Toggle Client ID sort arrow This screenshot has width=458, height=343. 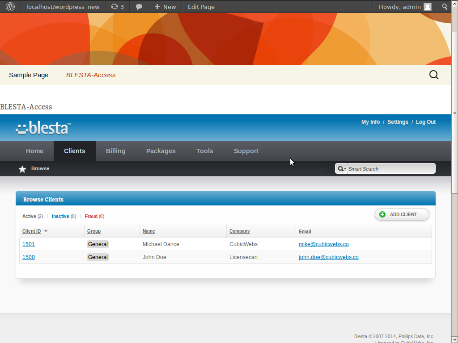pyautogui.click(x=46, y=231)
